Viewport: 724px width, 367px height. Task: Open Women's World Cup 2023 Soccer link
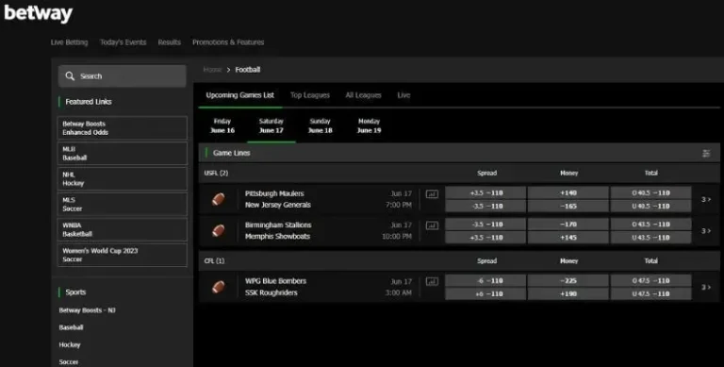coord(123,255)
